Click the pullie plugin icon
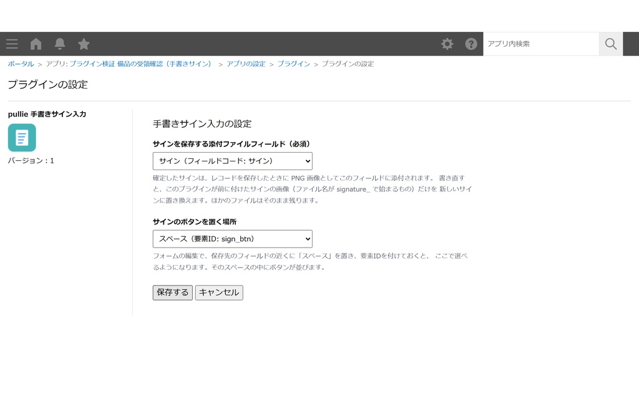 (22, 138)
